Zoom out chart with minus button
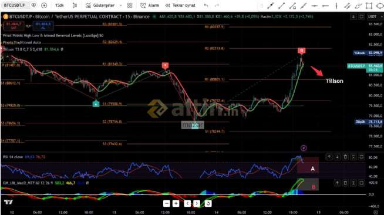384x215 pixels. pyautogui.click(x=167, y=203)
